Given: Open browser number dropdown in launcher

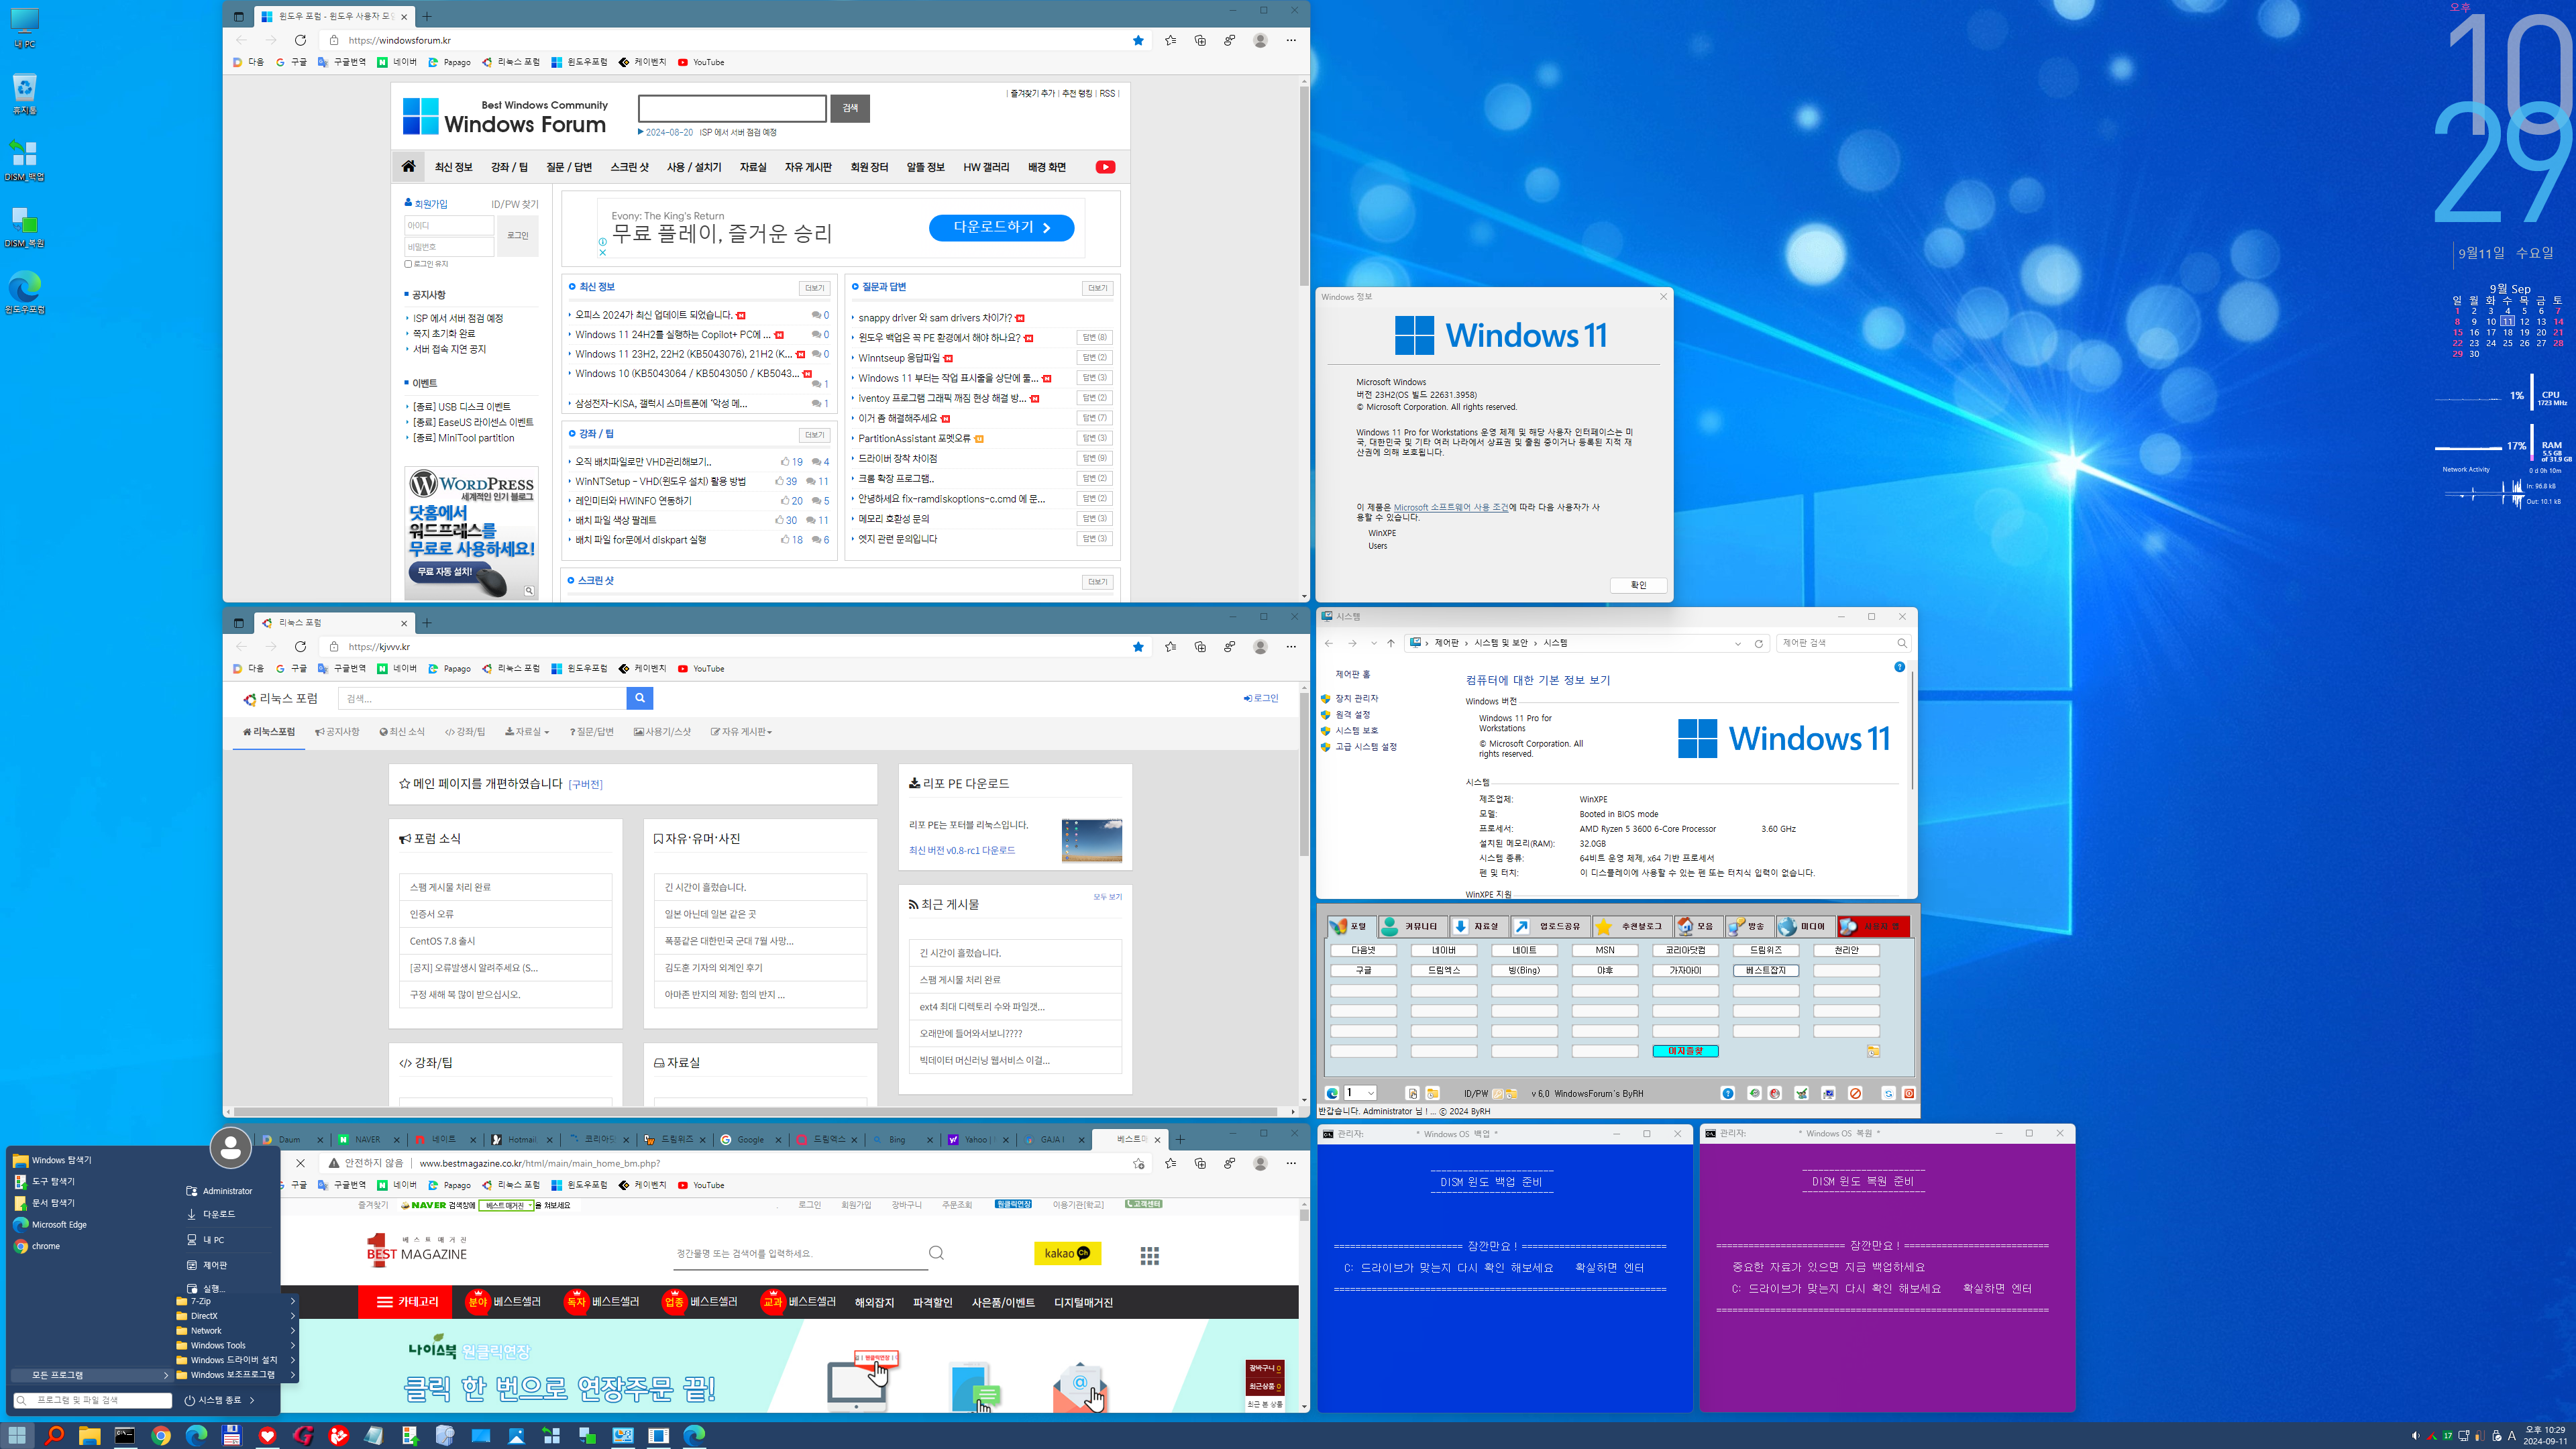Looking at the screenshot, I should [x=1359, y=1093].
